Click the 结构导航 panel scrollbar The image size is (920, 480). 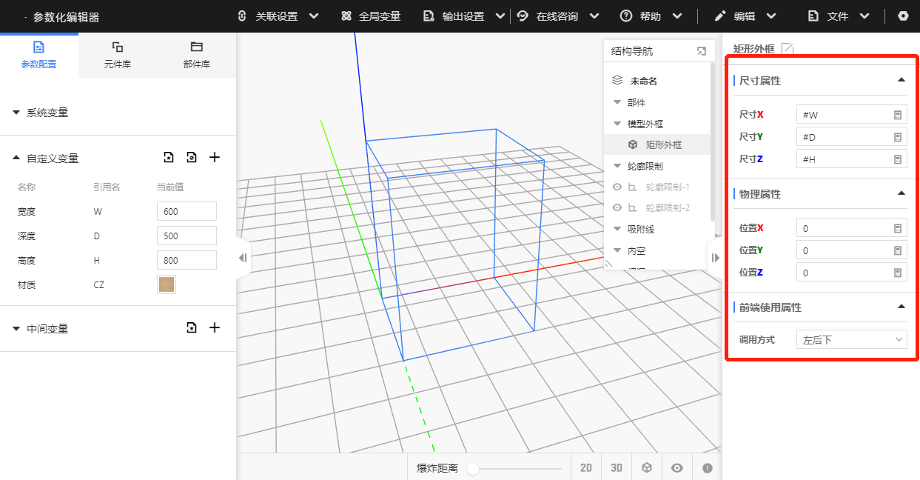(713, 142)
